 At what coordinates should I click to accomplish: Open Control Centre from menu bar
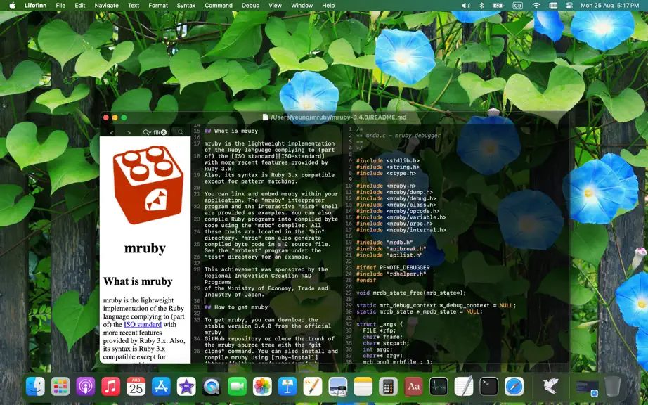569,6
